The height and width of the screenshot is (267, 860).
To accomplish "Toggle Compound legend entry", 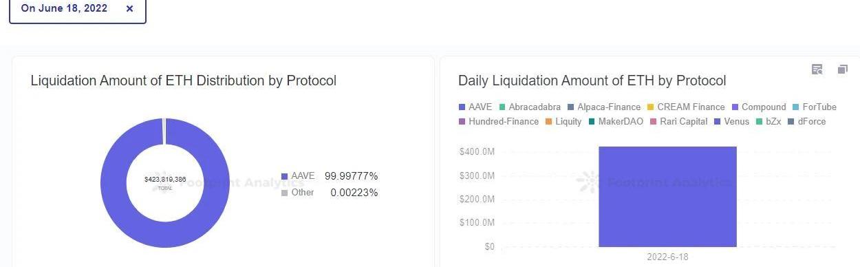I will 758,107.
